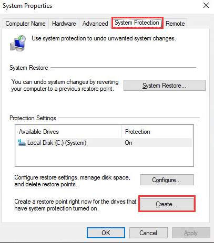Click the System Properties title bar
The height and width of the screenshot is (243, 214).
coord(101,6)
